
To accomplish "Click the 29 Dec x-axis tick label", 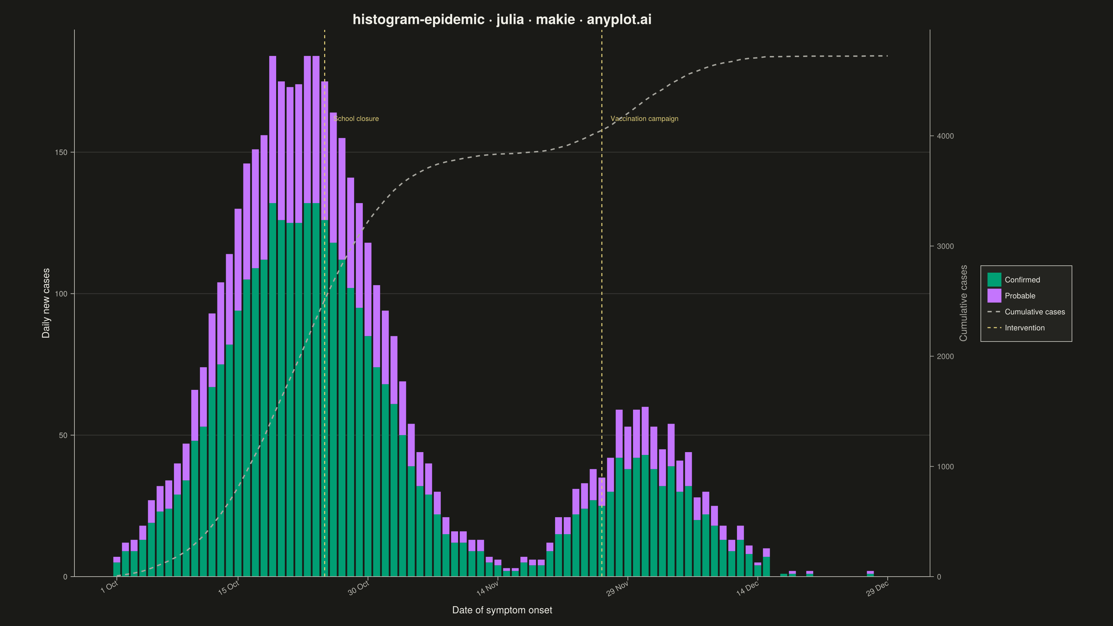I will point(878,588).
